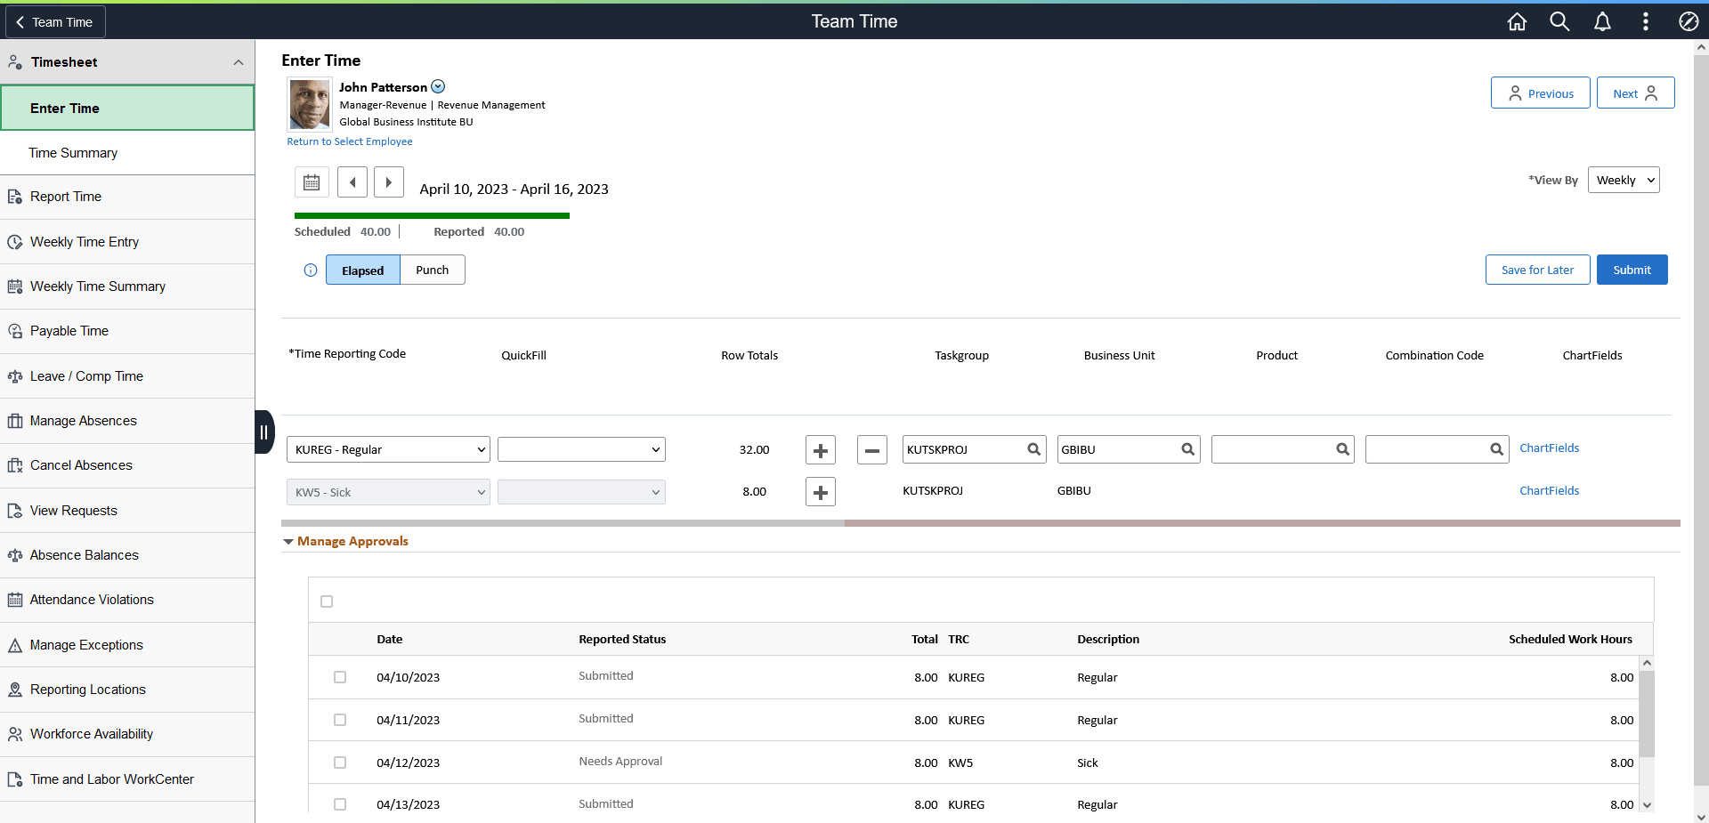Open the notifications bell
This screenshot has height=823, width=1709.
tap(1602, 21)
